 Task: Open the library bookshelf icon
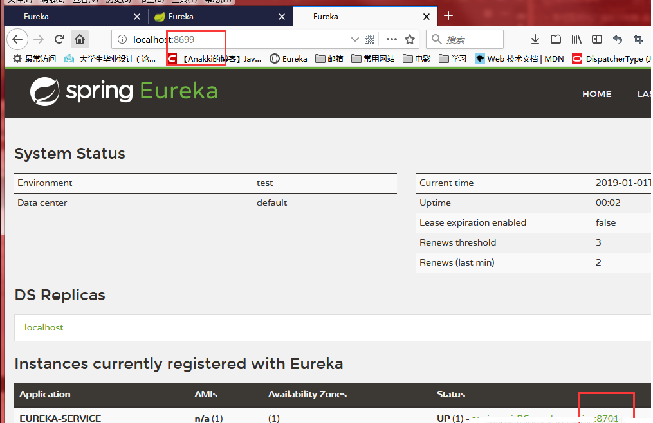point(576,40)
